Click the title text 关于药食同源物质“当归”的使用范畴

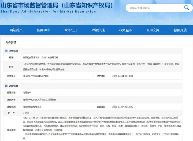point(40,57)
